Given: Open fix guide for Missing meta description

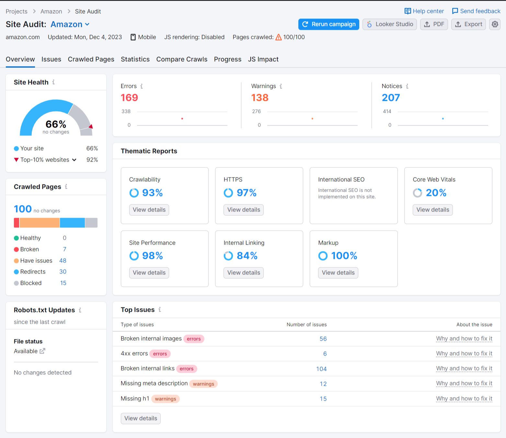Looking at the screenshot, I should pos(464,383).
